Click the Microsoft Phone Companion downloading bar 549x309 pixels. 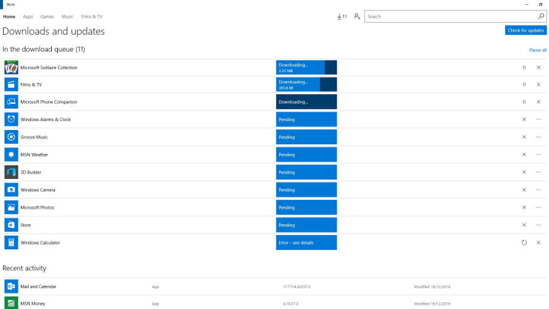tap(306, 101)
